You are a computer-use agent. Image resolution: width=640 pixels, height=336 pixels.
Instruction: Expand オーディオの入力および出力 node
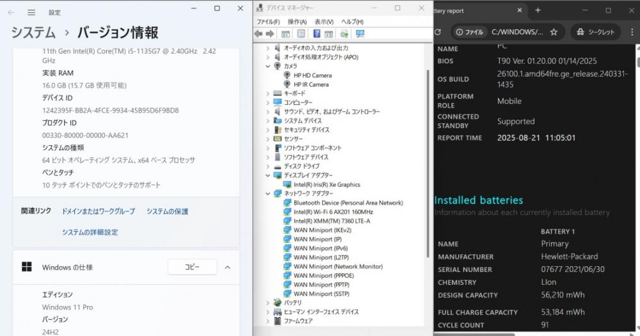pos(268,48)
